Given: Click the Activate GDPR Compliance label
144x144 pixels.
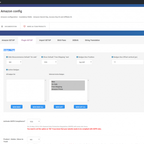Looking at the screenshot, I should coord(14,121).
